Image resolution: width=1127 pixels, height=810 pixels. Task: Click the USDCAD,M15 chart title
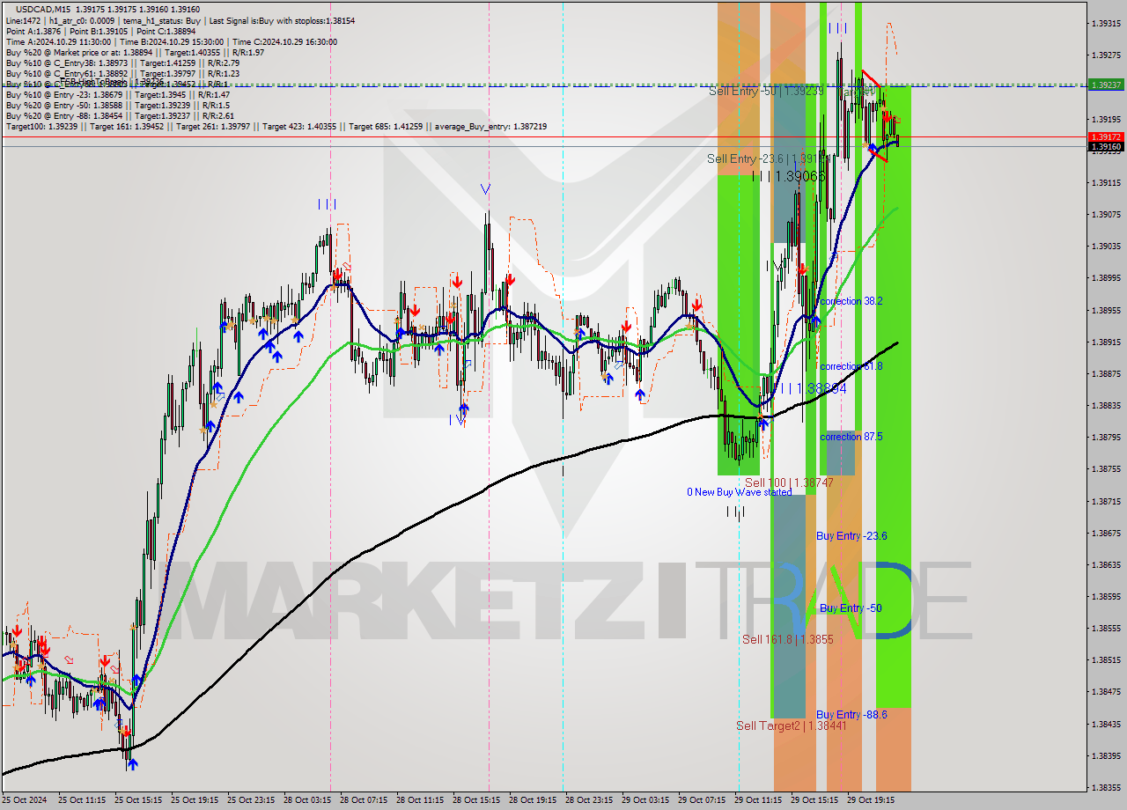click(x=42, y=9)
